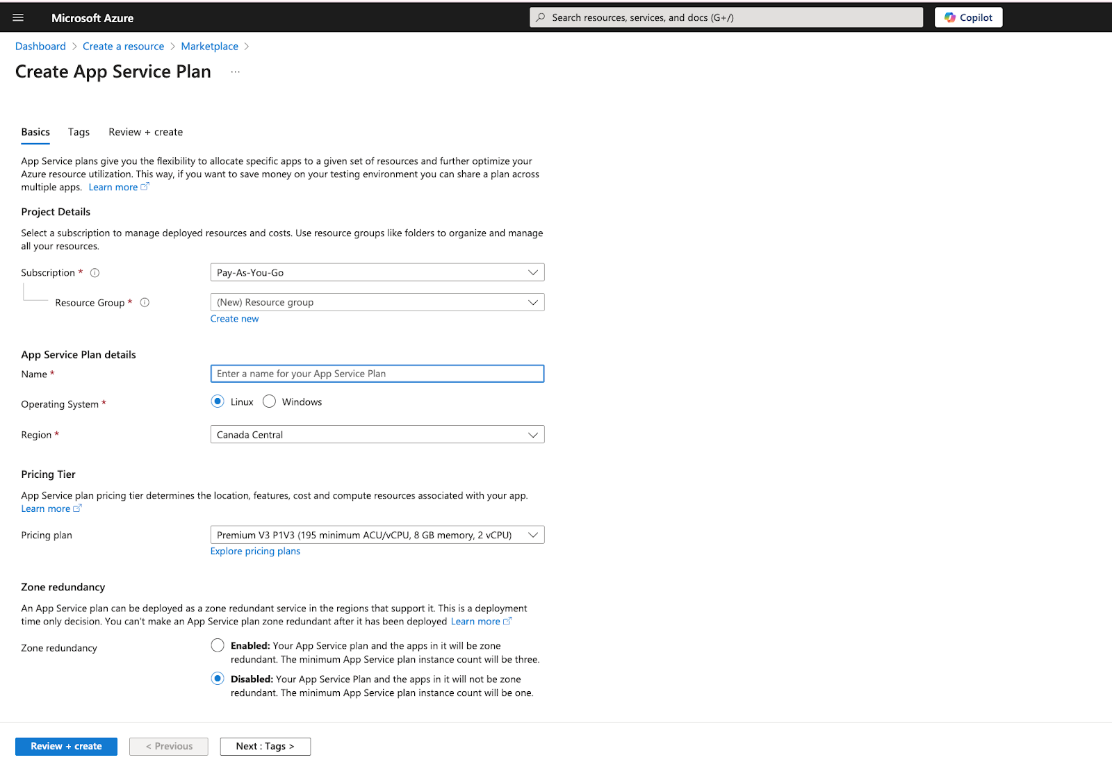This screenshot has height=771, width=1112.
Task: Switch to the Tags tab
Action: (x=79, y=132)
